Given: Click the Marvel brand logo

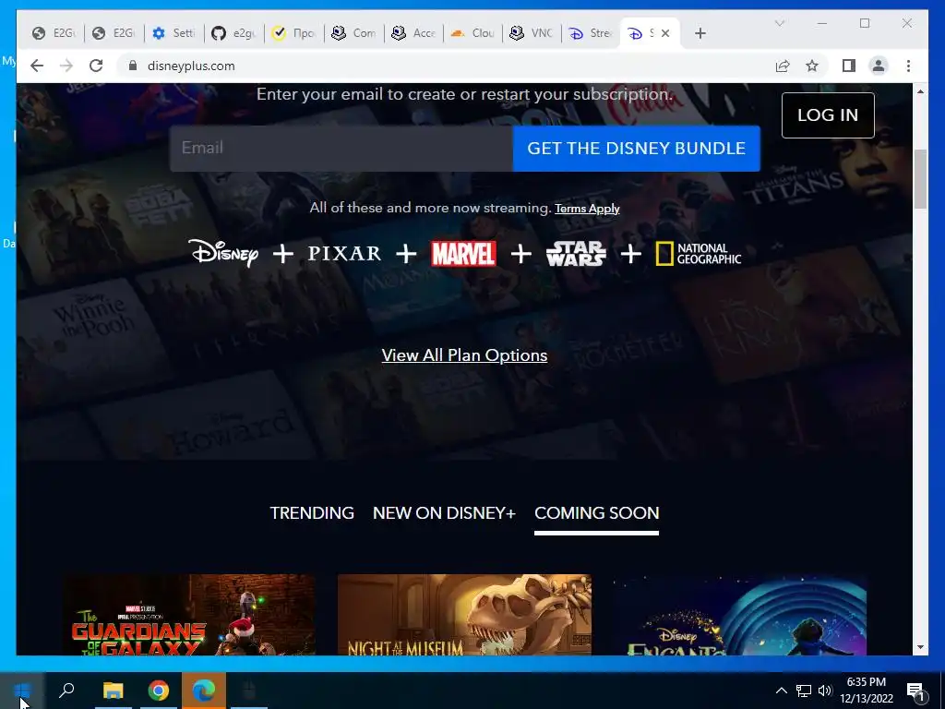Looking at the screenshot, I should coord(463,254).
